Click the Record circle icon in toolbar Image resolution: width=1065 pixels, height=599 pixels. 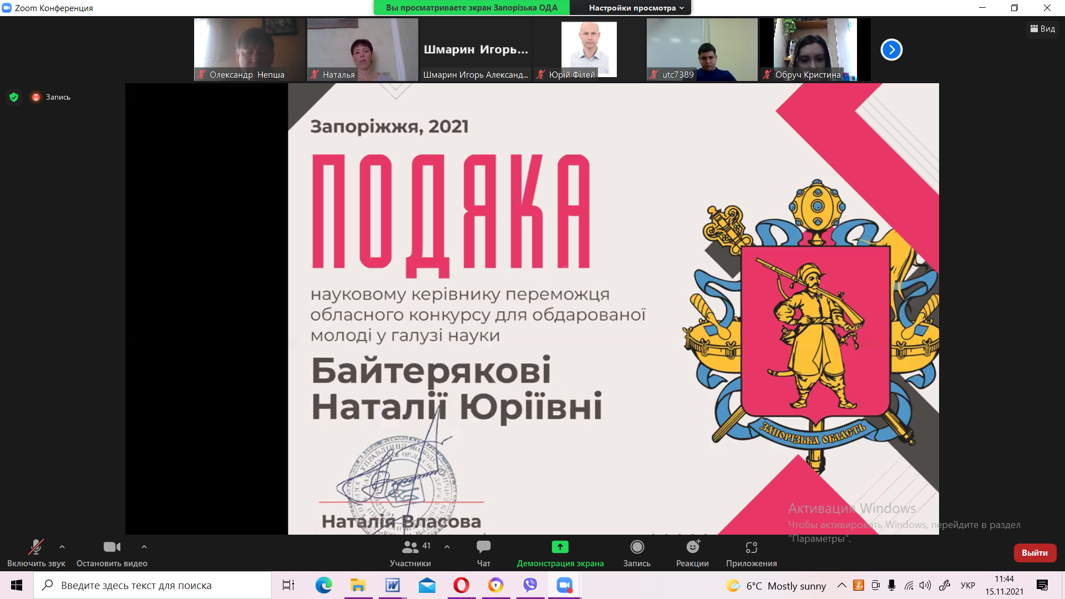(637, 547)
